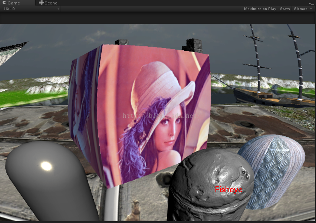Switch to the Scene tab
This screenshot has height=223, width=316.
(x=48, y=3)
